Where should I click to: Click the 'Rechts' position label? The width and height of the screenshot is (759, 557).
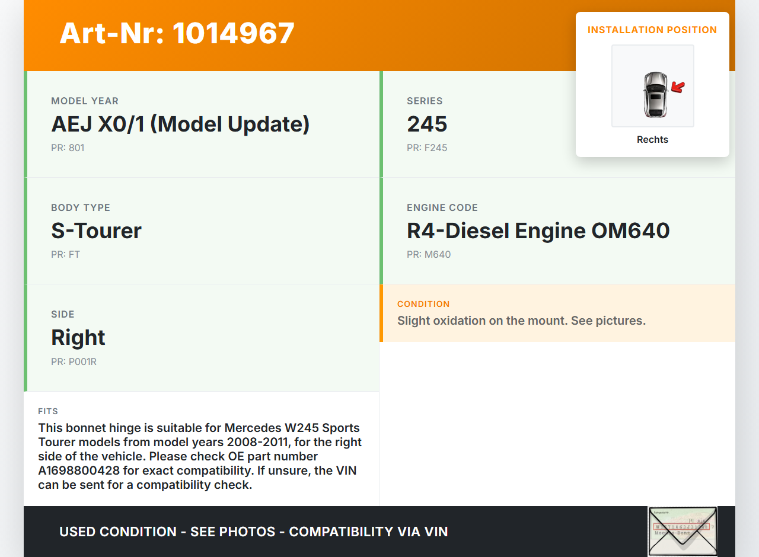click(652, 140)
